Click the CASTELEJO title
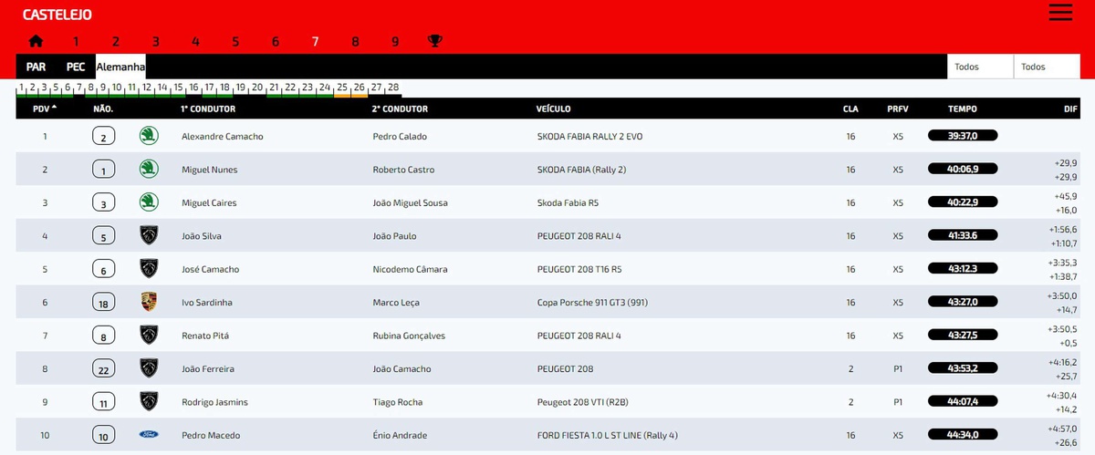This screenshot has height=455, width=1095. (57, 15)
